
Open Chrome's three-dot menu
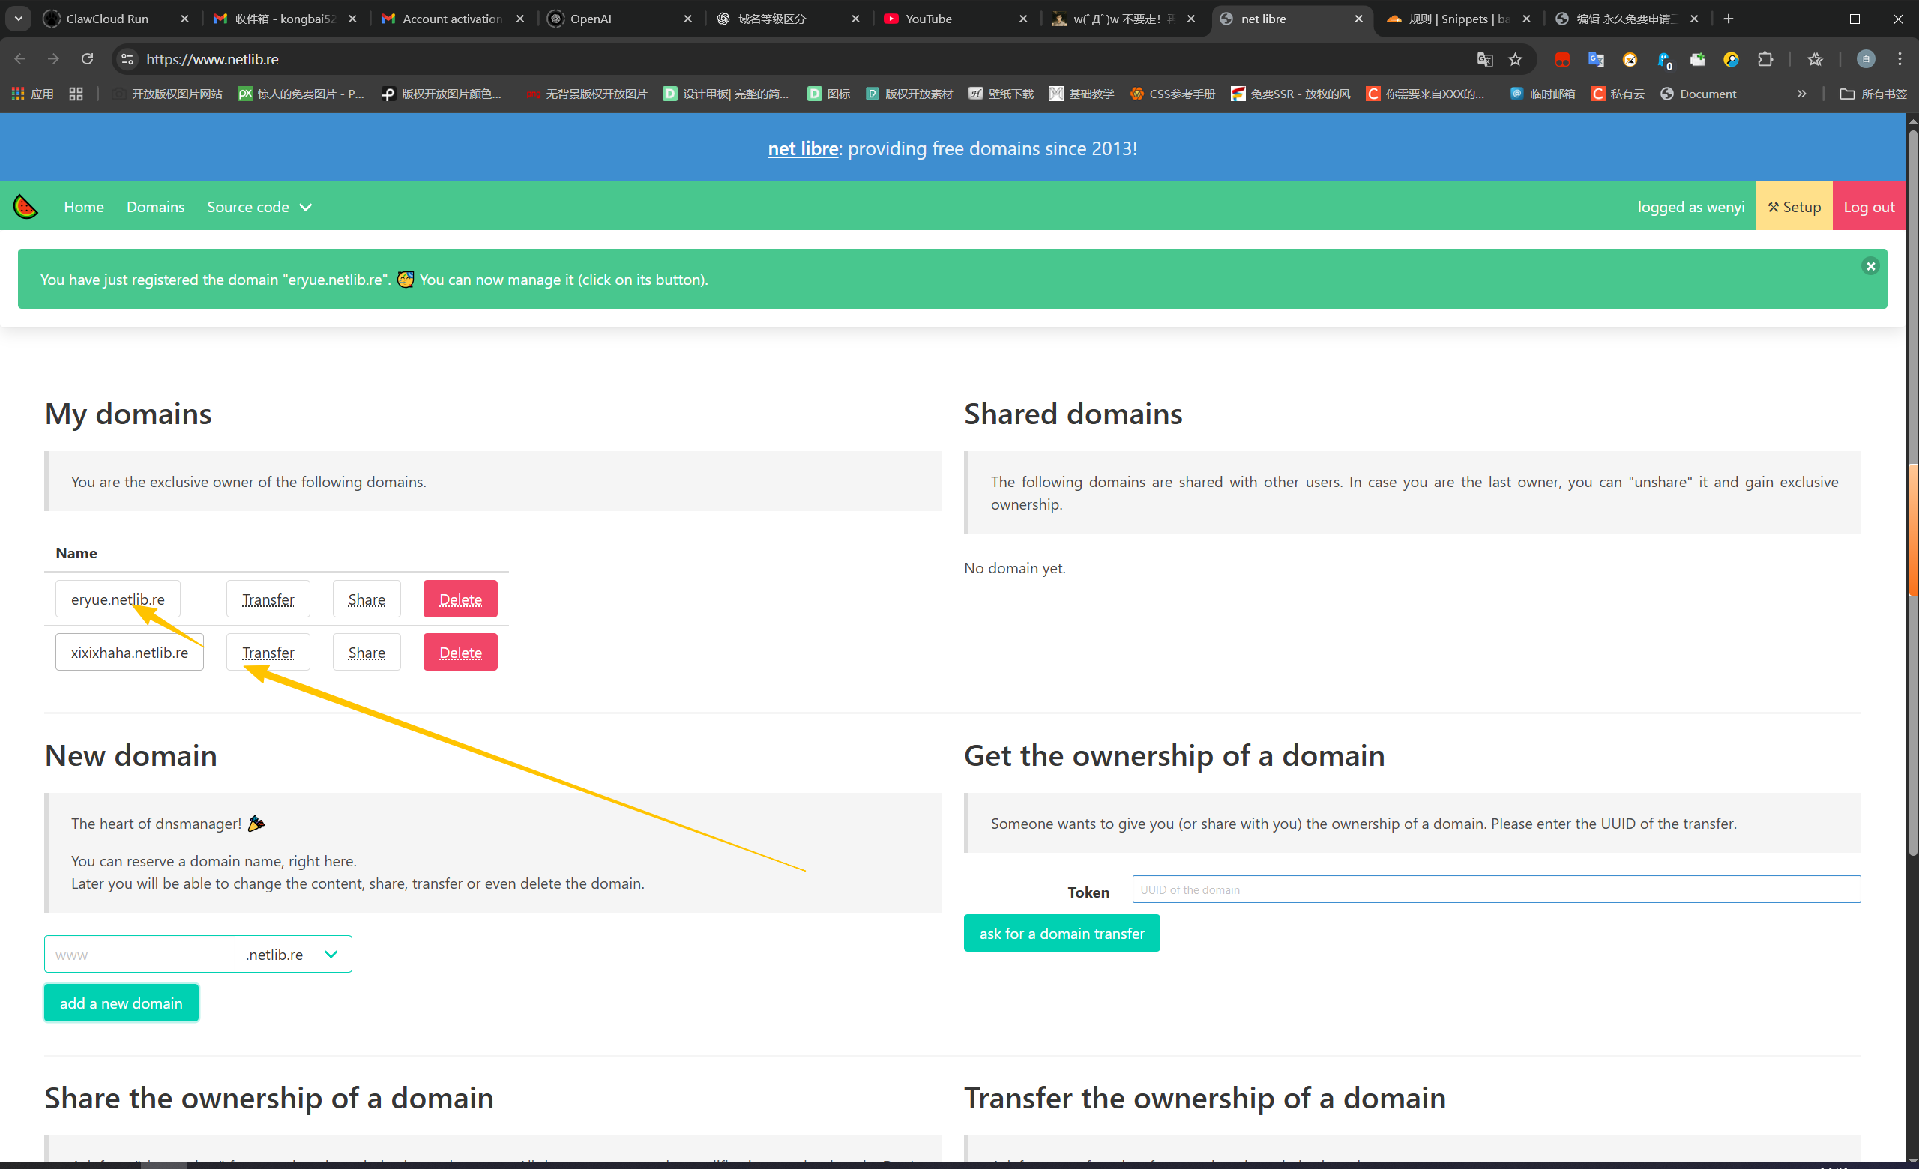1900,59
